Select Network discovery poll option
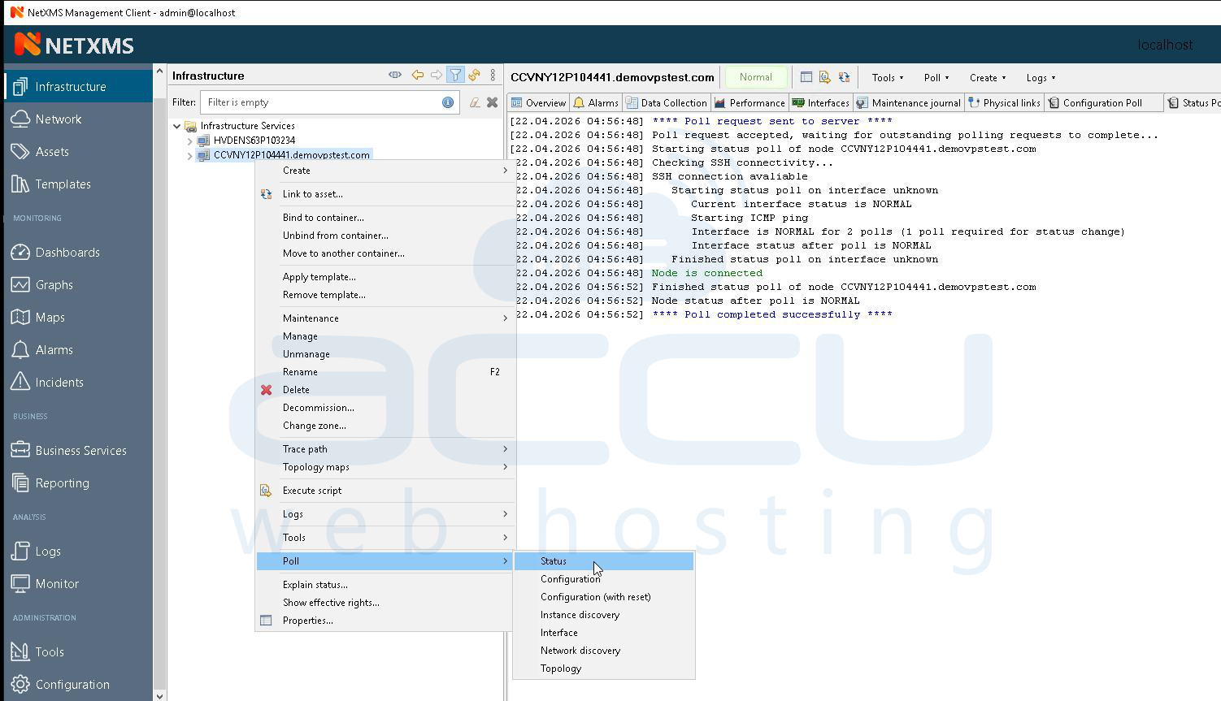 point(604,651)
